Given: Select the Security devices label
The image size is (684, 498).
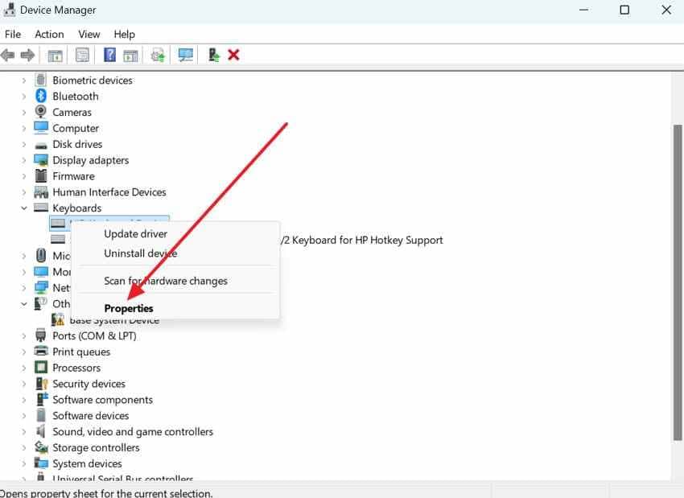Looking at the screenshot, I should click(x=89, y=384).
